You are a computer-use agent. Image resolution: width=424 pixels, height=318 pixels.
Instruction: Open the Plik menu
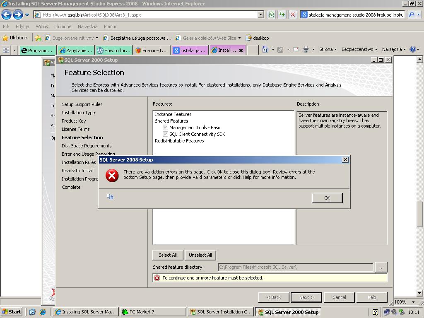coord(6,26)
